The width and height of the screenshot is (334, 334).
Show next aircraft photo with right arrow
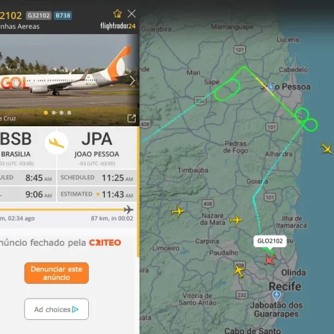(132, 81)
